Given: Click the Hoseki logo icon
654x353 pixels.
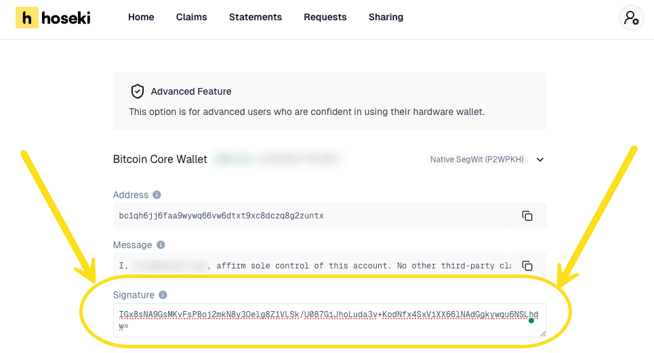Looking at the screenshot, I should pos(26,18).
